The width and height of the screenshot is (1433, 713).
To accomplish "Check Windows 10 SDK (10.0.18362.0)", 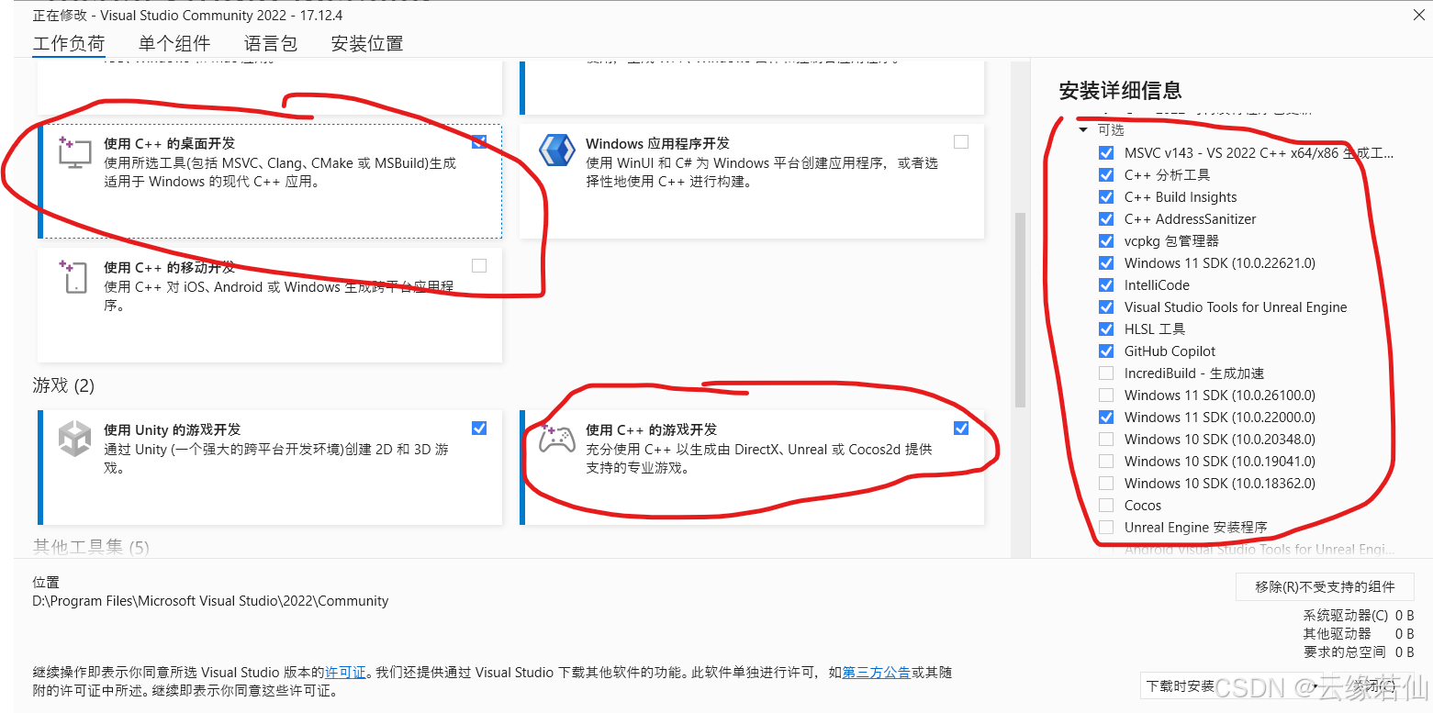I will point(1106,483).
